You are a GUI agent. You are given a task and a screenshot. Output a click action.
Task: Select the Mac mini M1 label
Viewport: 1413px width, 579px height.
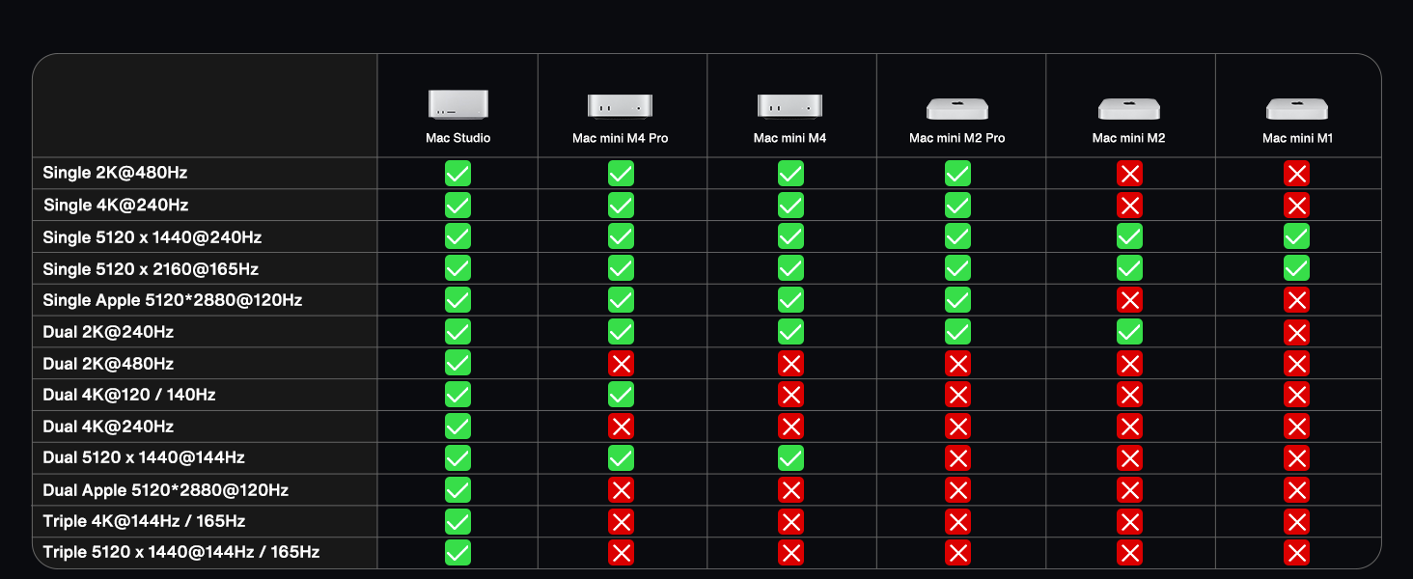(x=1297, y=138)
